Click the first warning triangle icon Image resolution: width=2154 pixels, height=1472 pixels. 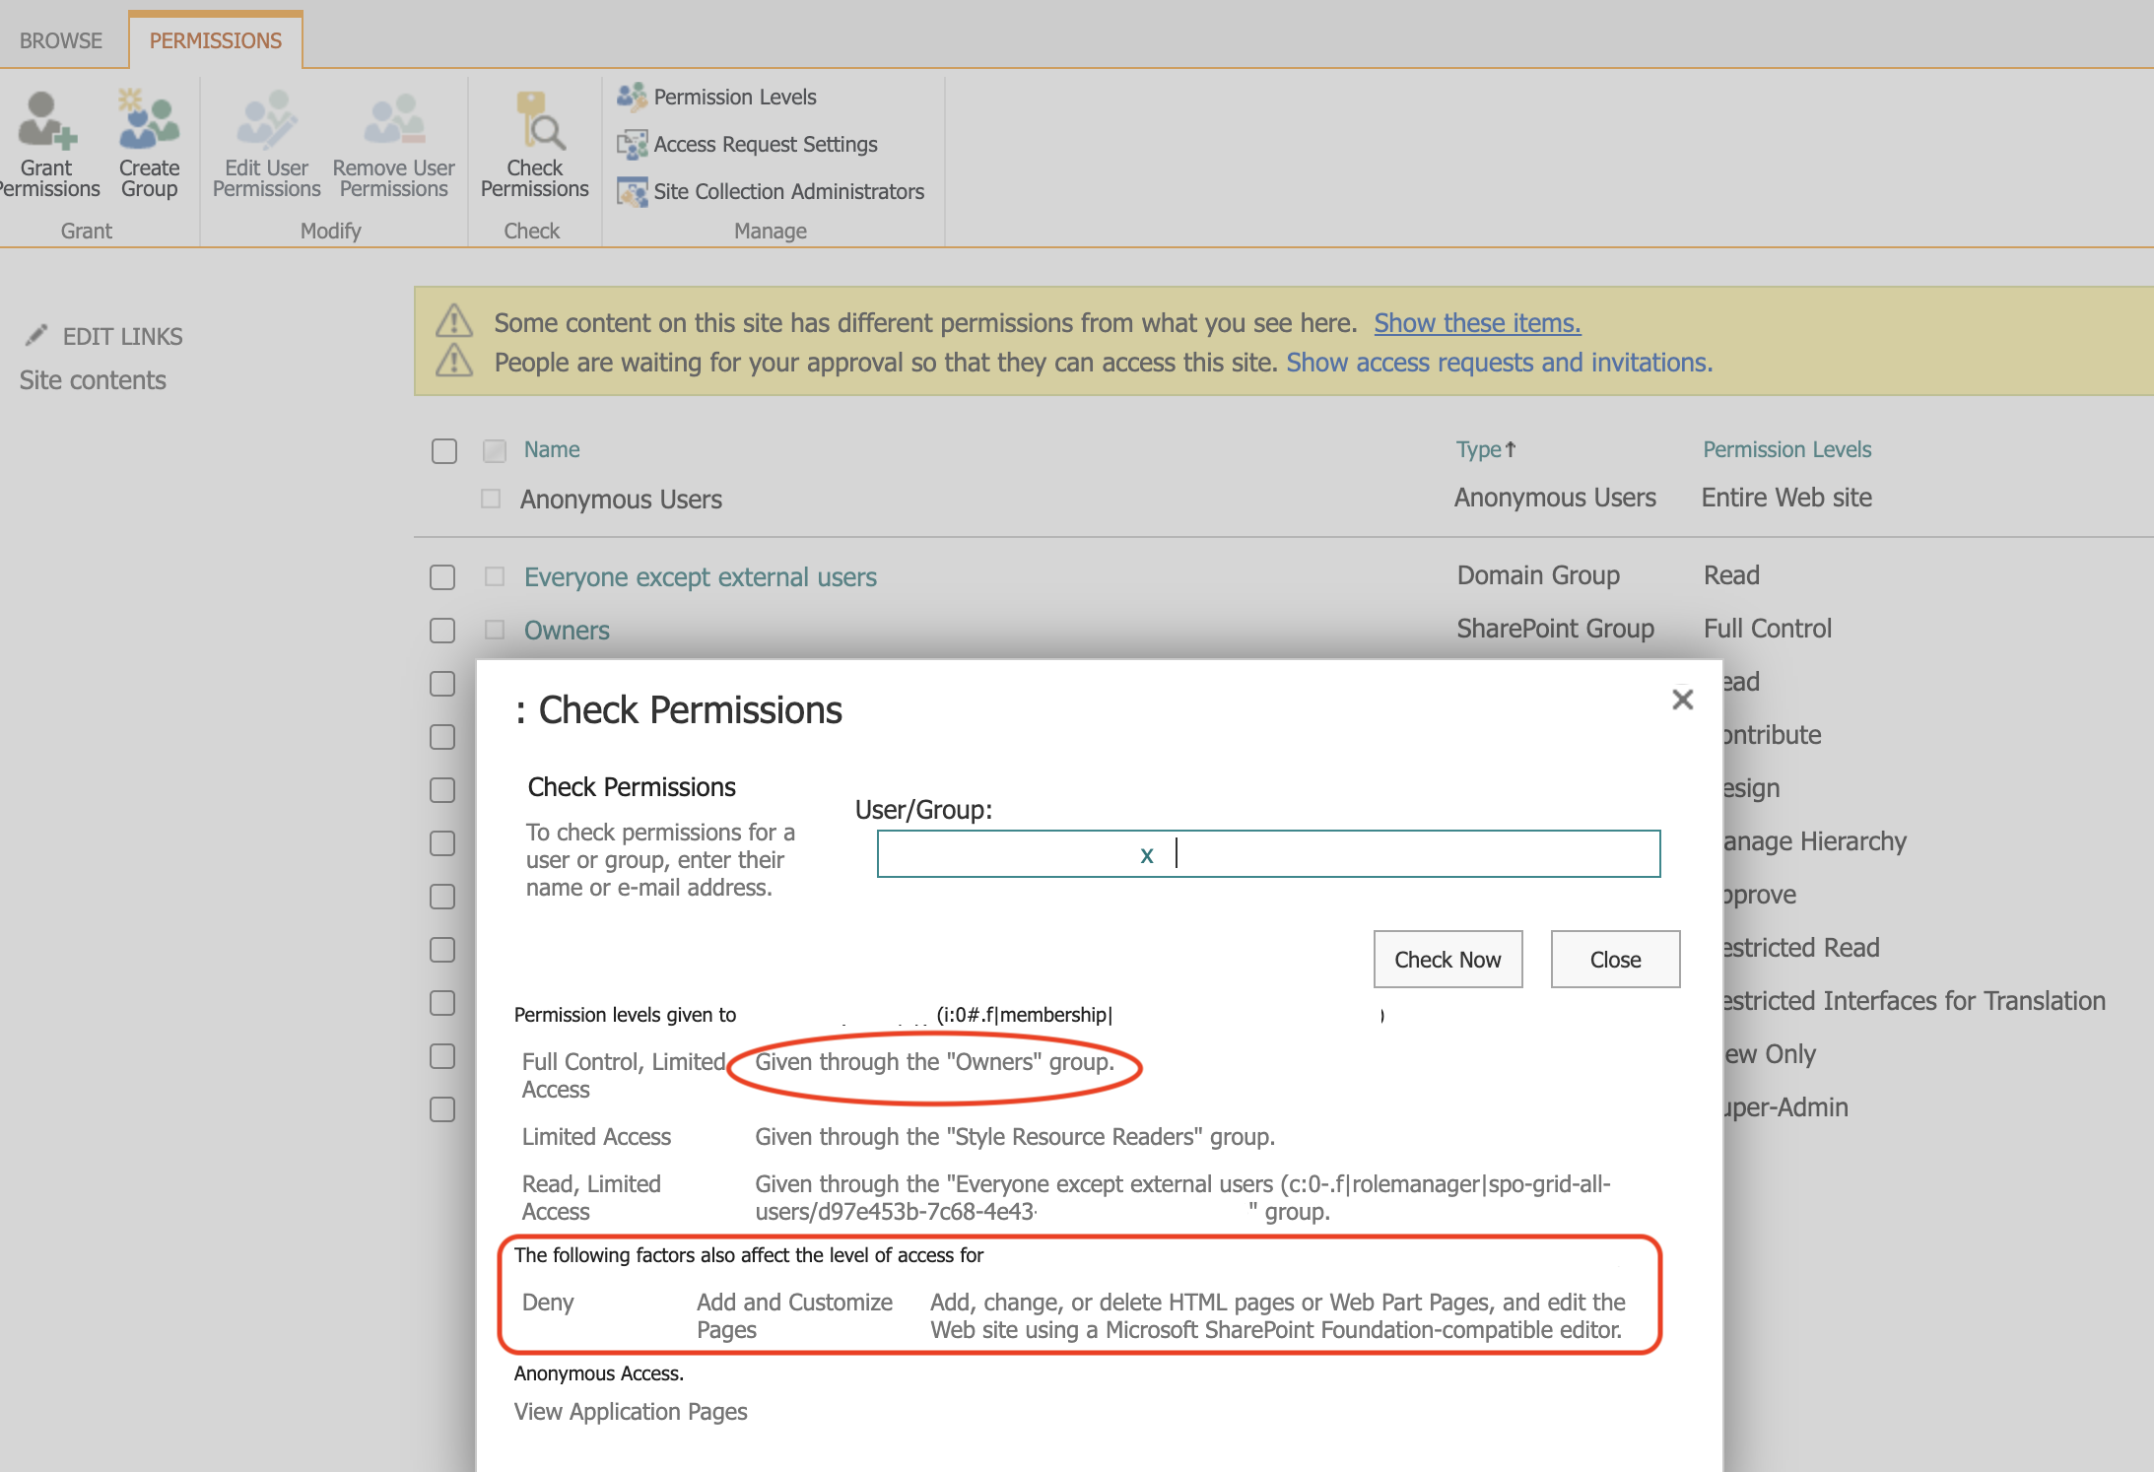pos(454,321)
